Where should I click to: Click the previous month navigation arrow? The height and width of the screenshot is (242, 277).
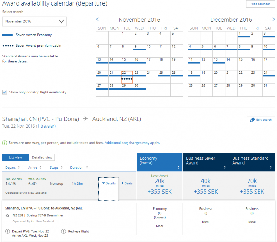pyautogui.click(x=97, y=20)
